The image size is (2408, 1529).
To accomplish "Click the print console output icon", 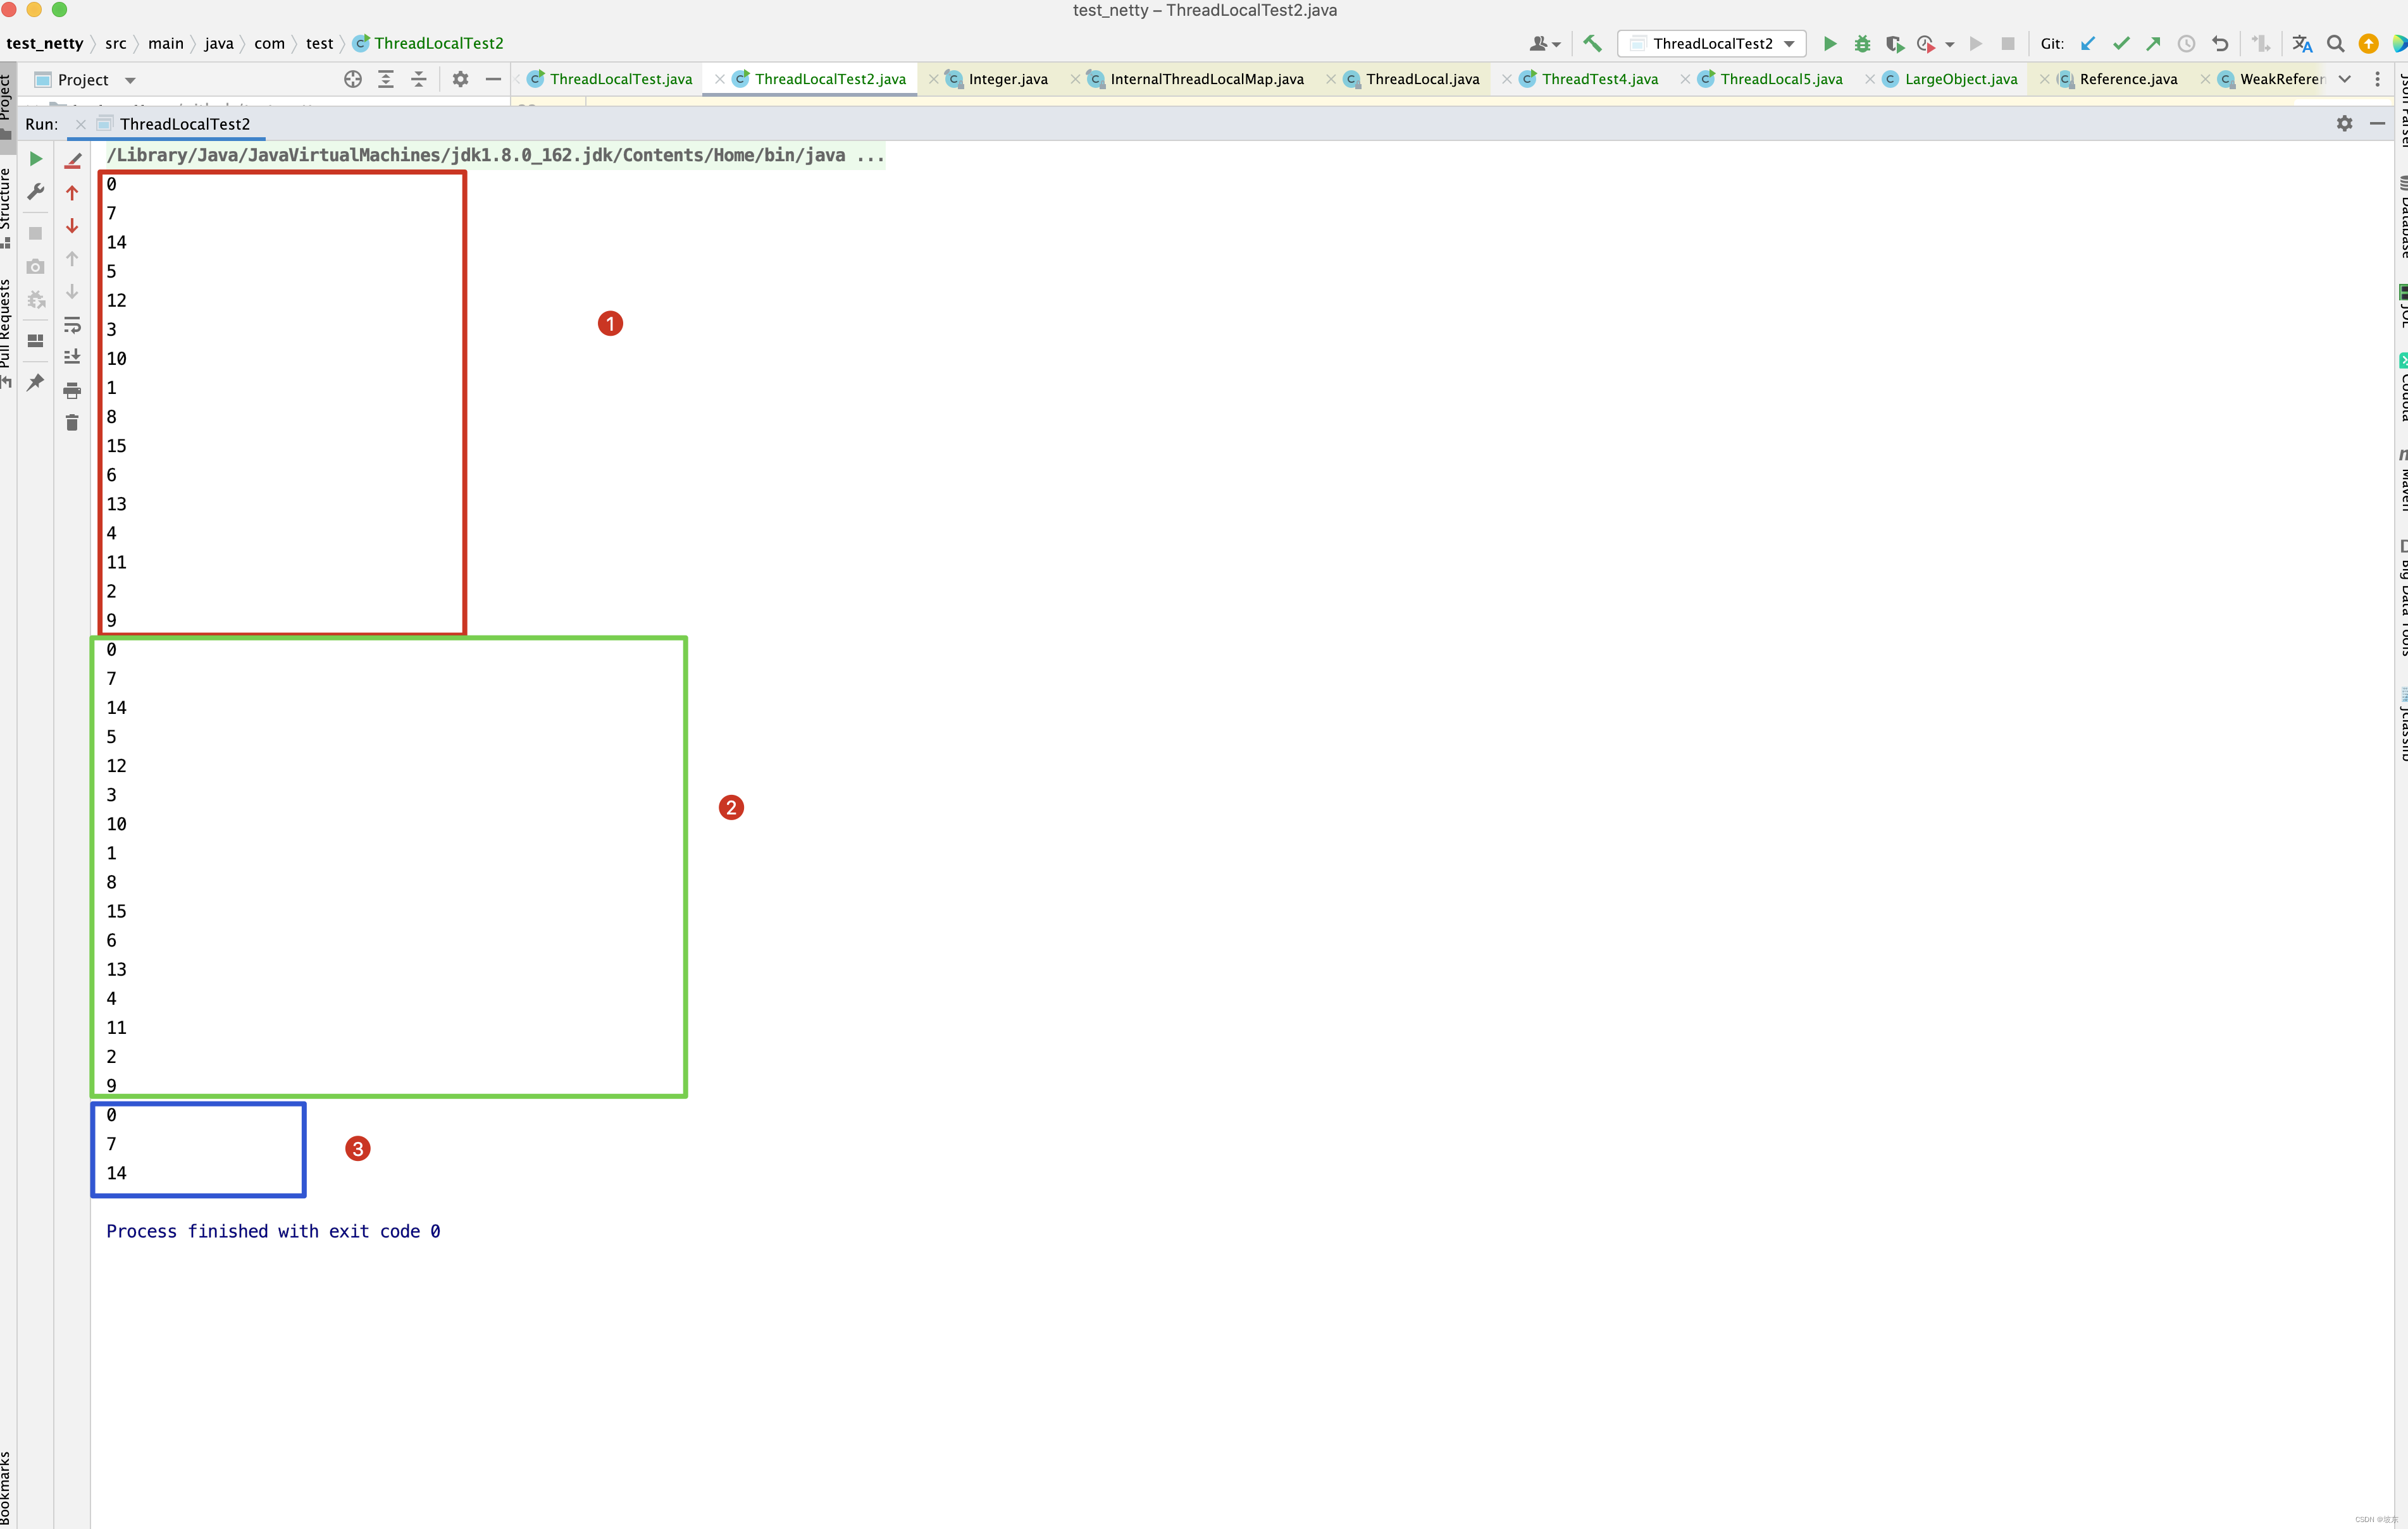I will [x=72, y=390].
